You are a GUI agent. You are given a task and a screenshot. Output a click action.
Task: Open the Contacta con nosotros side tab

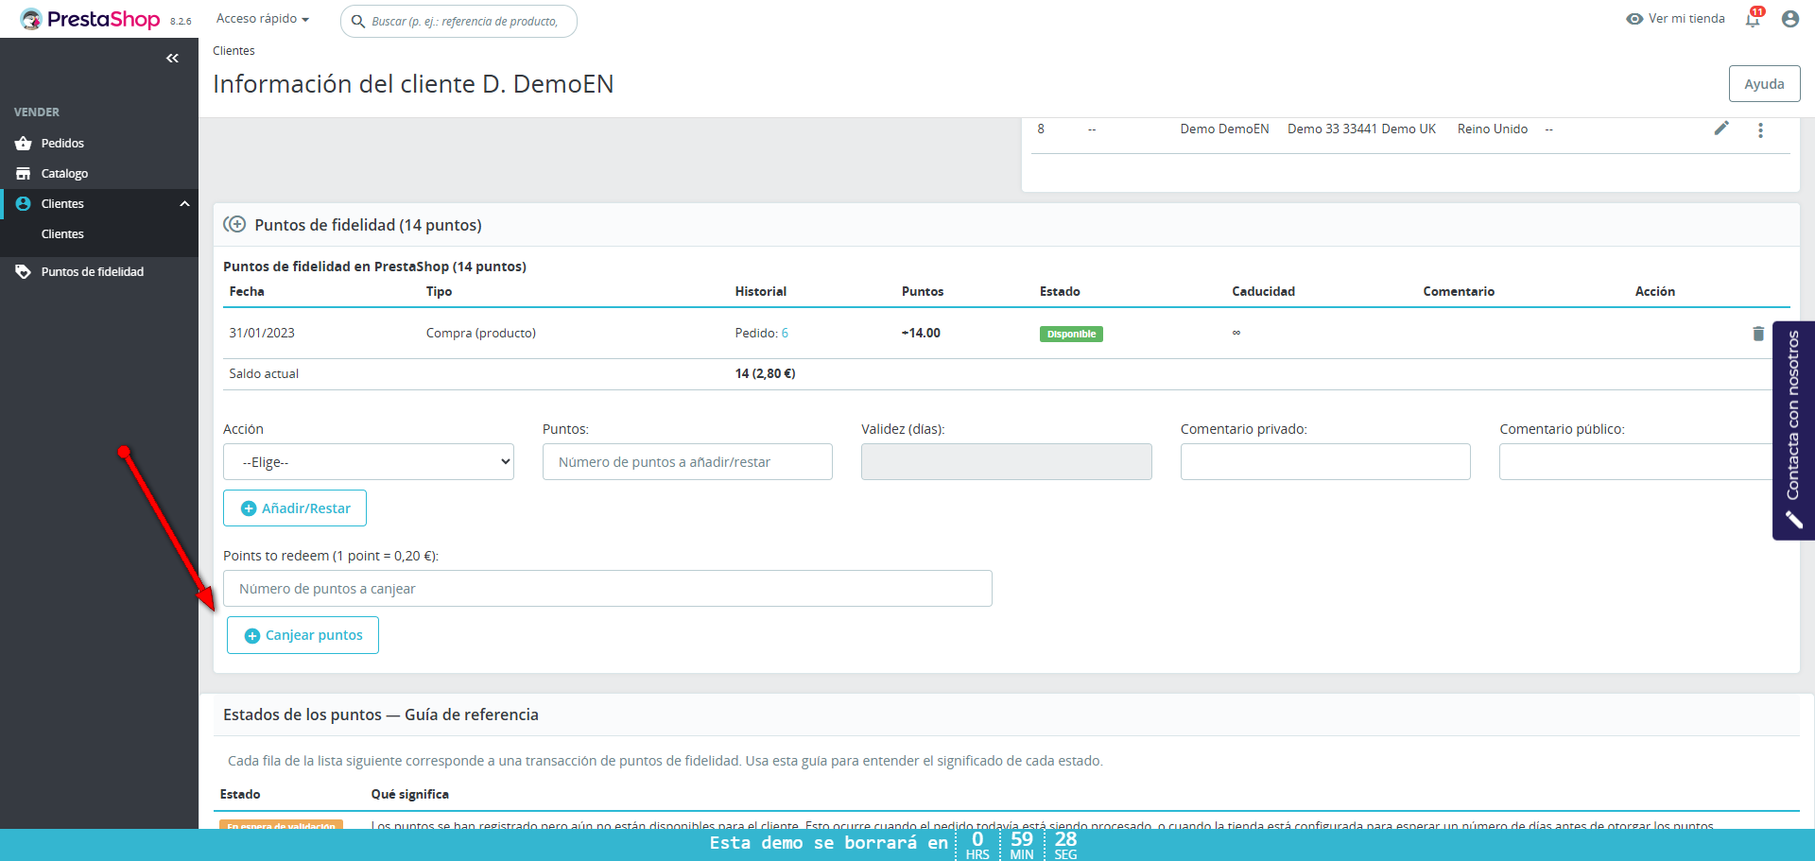(1793, 430)
